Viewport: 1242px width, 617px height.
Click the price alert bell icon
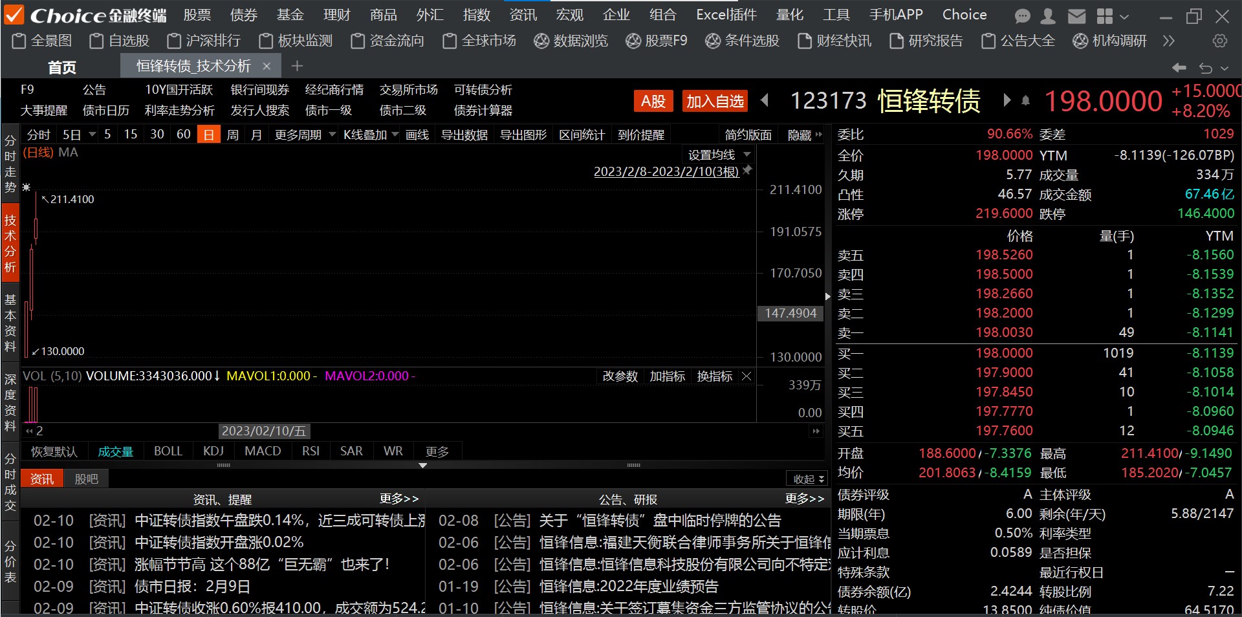click(x=1026, y=101)
